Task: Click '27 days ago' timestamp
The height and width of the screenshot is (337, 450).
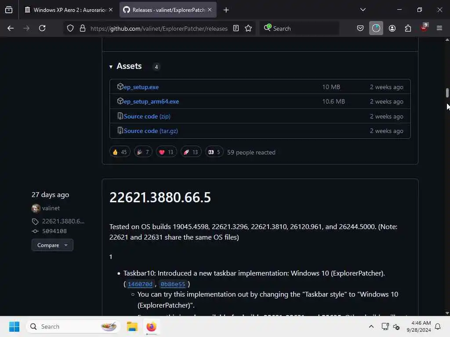Action: (x=50, y=195)
